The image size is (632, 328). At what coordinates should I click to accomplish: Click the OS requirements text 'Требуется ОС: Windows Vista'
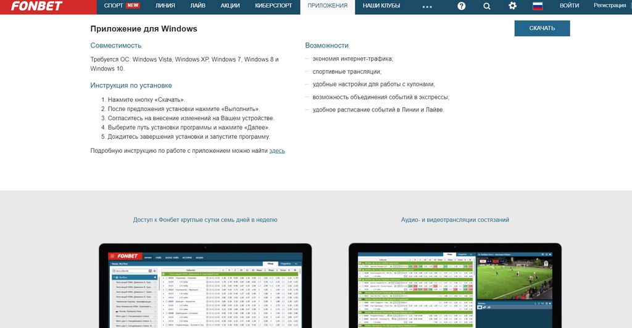[185, 64]
